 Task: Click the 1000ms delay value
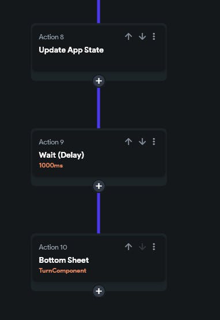tap(51, 165)
